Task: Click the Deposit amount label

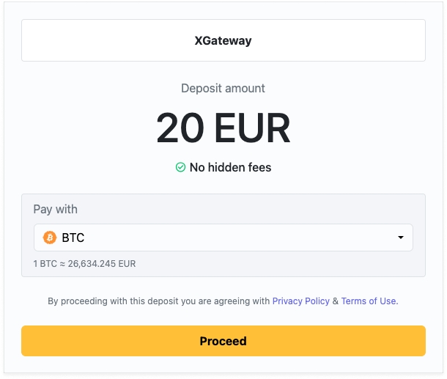Action: [223, 89]
